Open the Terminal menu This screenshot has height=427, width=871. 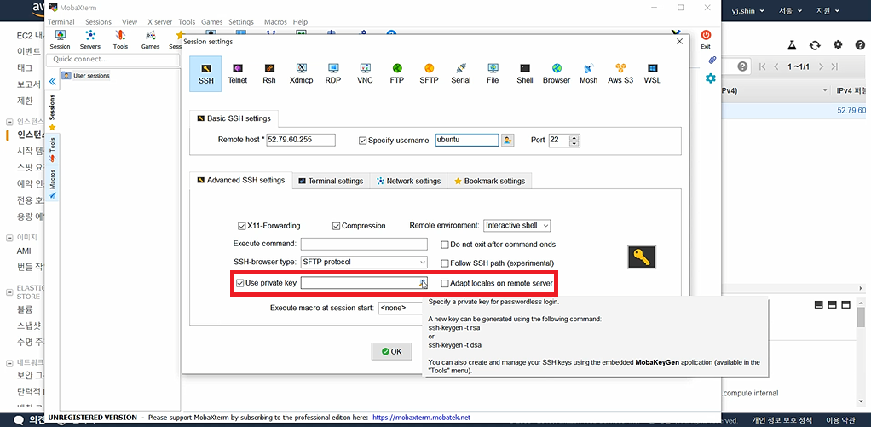(x=61, y=21)
